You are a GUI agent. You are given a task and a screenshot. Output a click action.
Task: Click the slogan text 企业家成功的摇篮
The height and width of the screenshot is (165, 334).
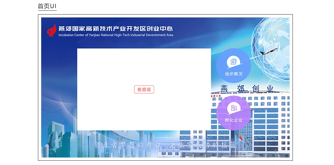pos(202,145)
